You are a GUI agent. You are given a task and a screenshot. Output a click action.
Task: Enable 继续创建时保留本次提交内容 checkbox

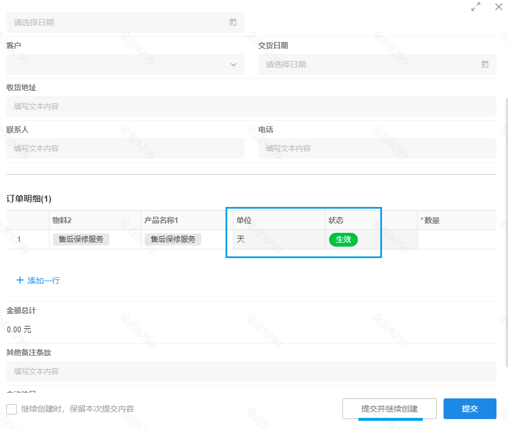tap(12, 409)
